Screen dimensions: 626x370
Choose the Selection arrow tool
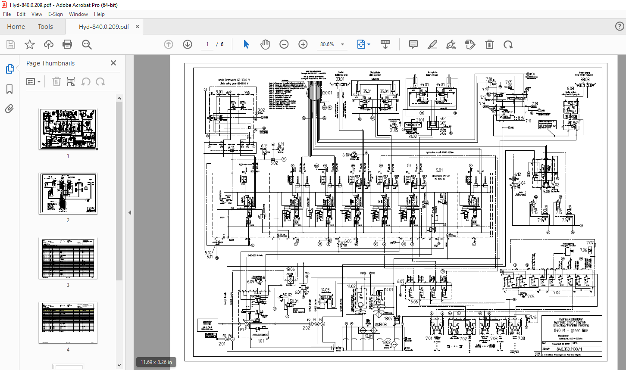[x=246, y=44]
